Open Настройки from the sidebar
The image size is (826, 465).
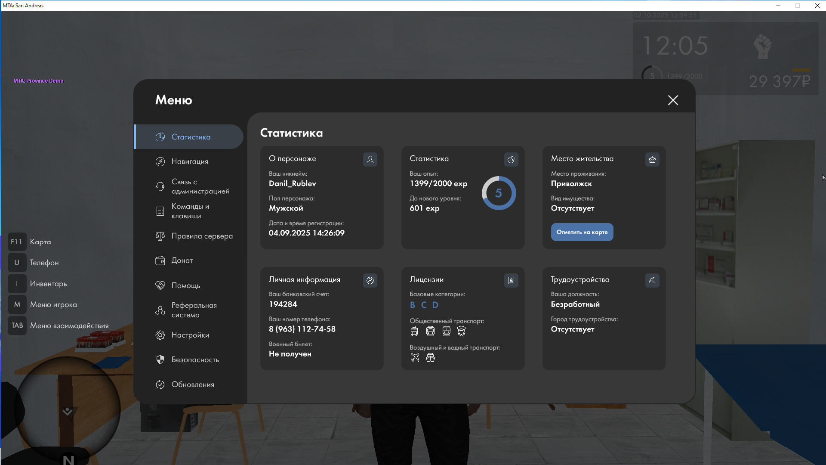(x=189, y=335)
